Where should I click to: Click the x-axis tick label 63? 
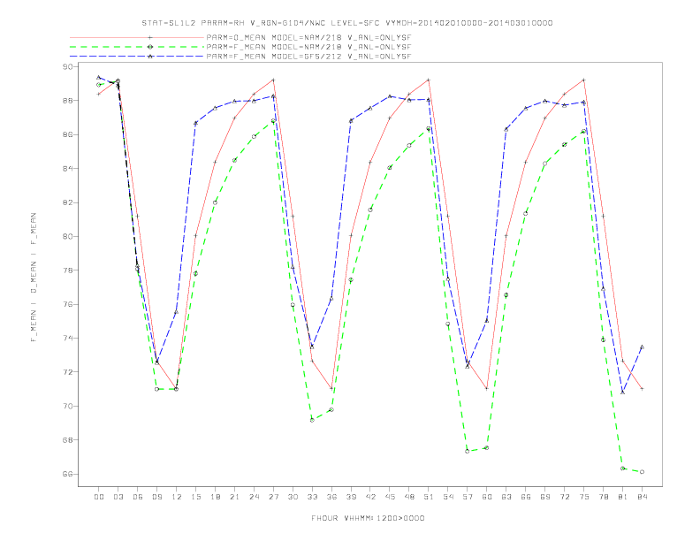pyautogui.click(x=506, y=497)
